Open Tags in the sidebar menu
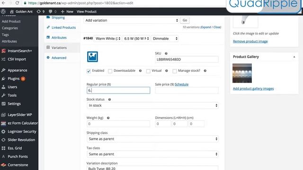 pos(5,34)
